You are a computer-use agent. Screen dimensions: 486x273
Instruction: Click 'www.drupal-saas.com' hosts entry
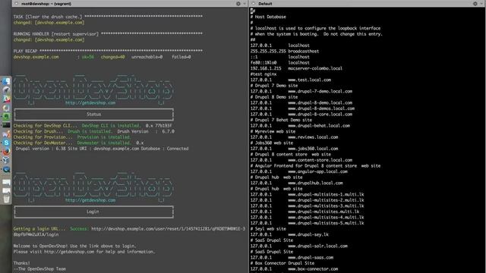coord(311,258)
